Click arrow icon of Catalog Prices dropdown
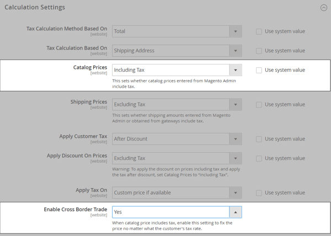Screen dimensions: 331x236 (236, 70)
